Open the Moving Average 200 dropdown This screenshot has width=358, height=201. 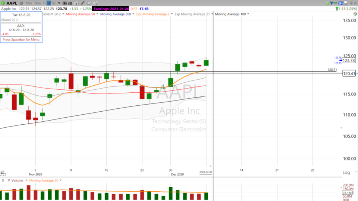134,14
